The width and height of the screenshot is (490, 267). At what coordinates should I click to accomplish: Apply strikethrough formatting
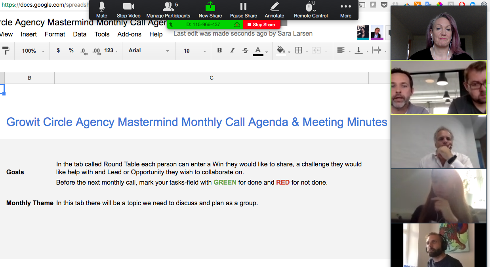(x=246, y=50)
